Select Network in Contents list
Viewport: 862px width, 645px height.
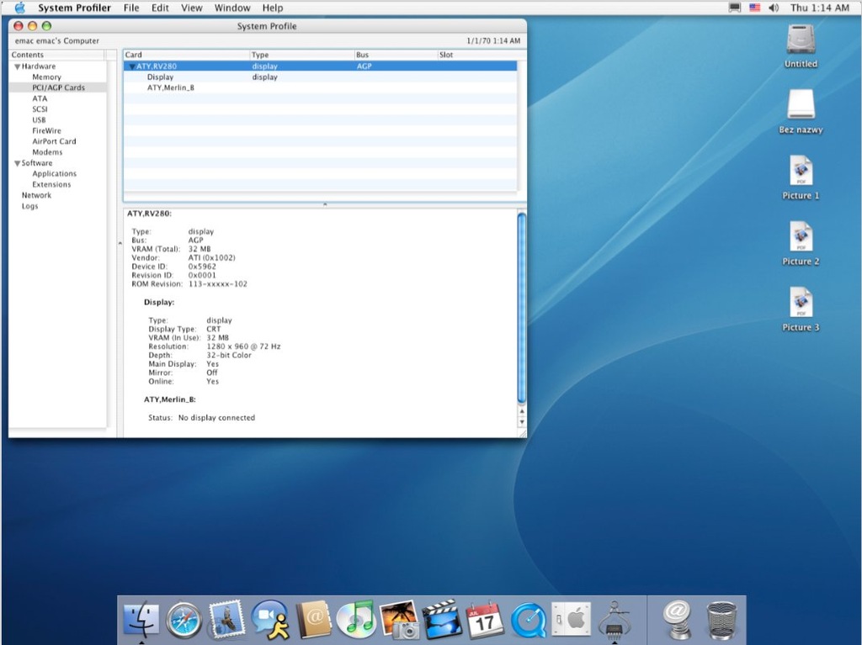click(36, 195)
